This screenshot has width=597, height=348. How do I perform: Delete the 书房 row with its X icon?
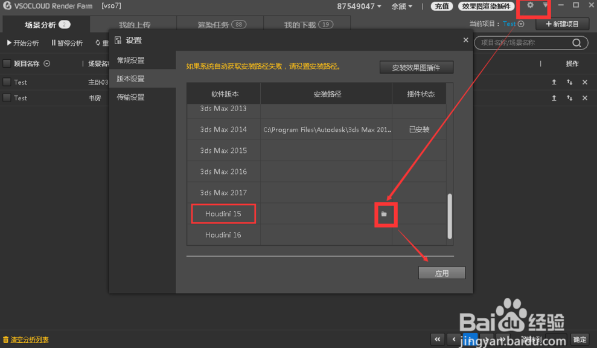[585, 98]
